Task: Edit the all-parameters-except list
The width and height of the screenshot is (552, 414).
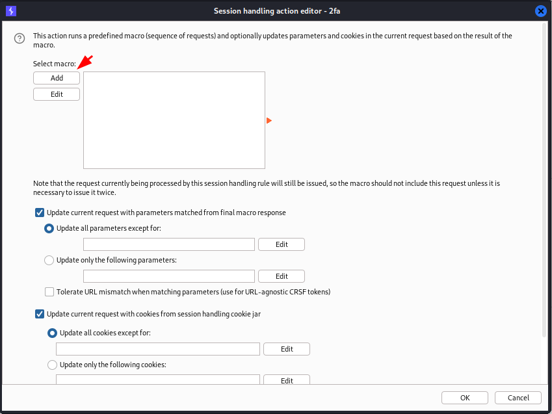Action: 282,244
